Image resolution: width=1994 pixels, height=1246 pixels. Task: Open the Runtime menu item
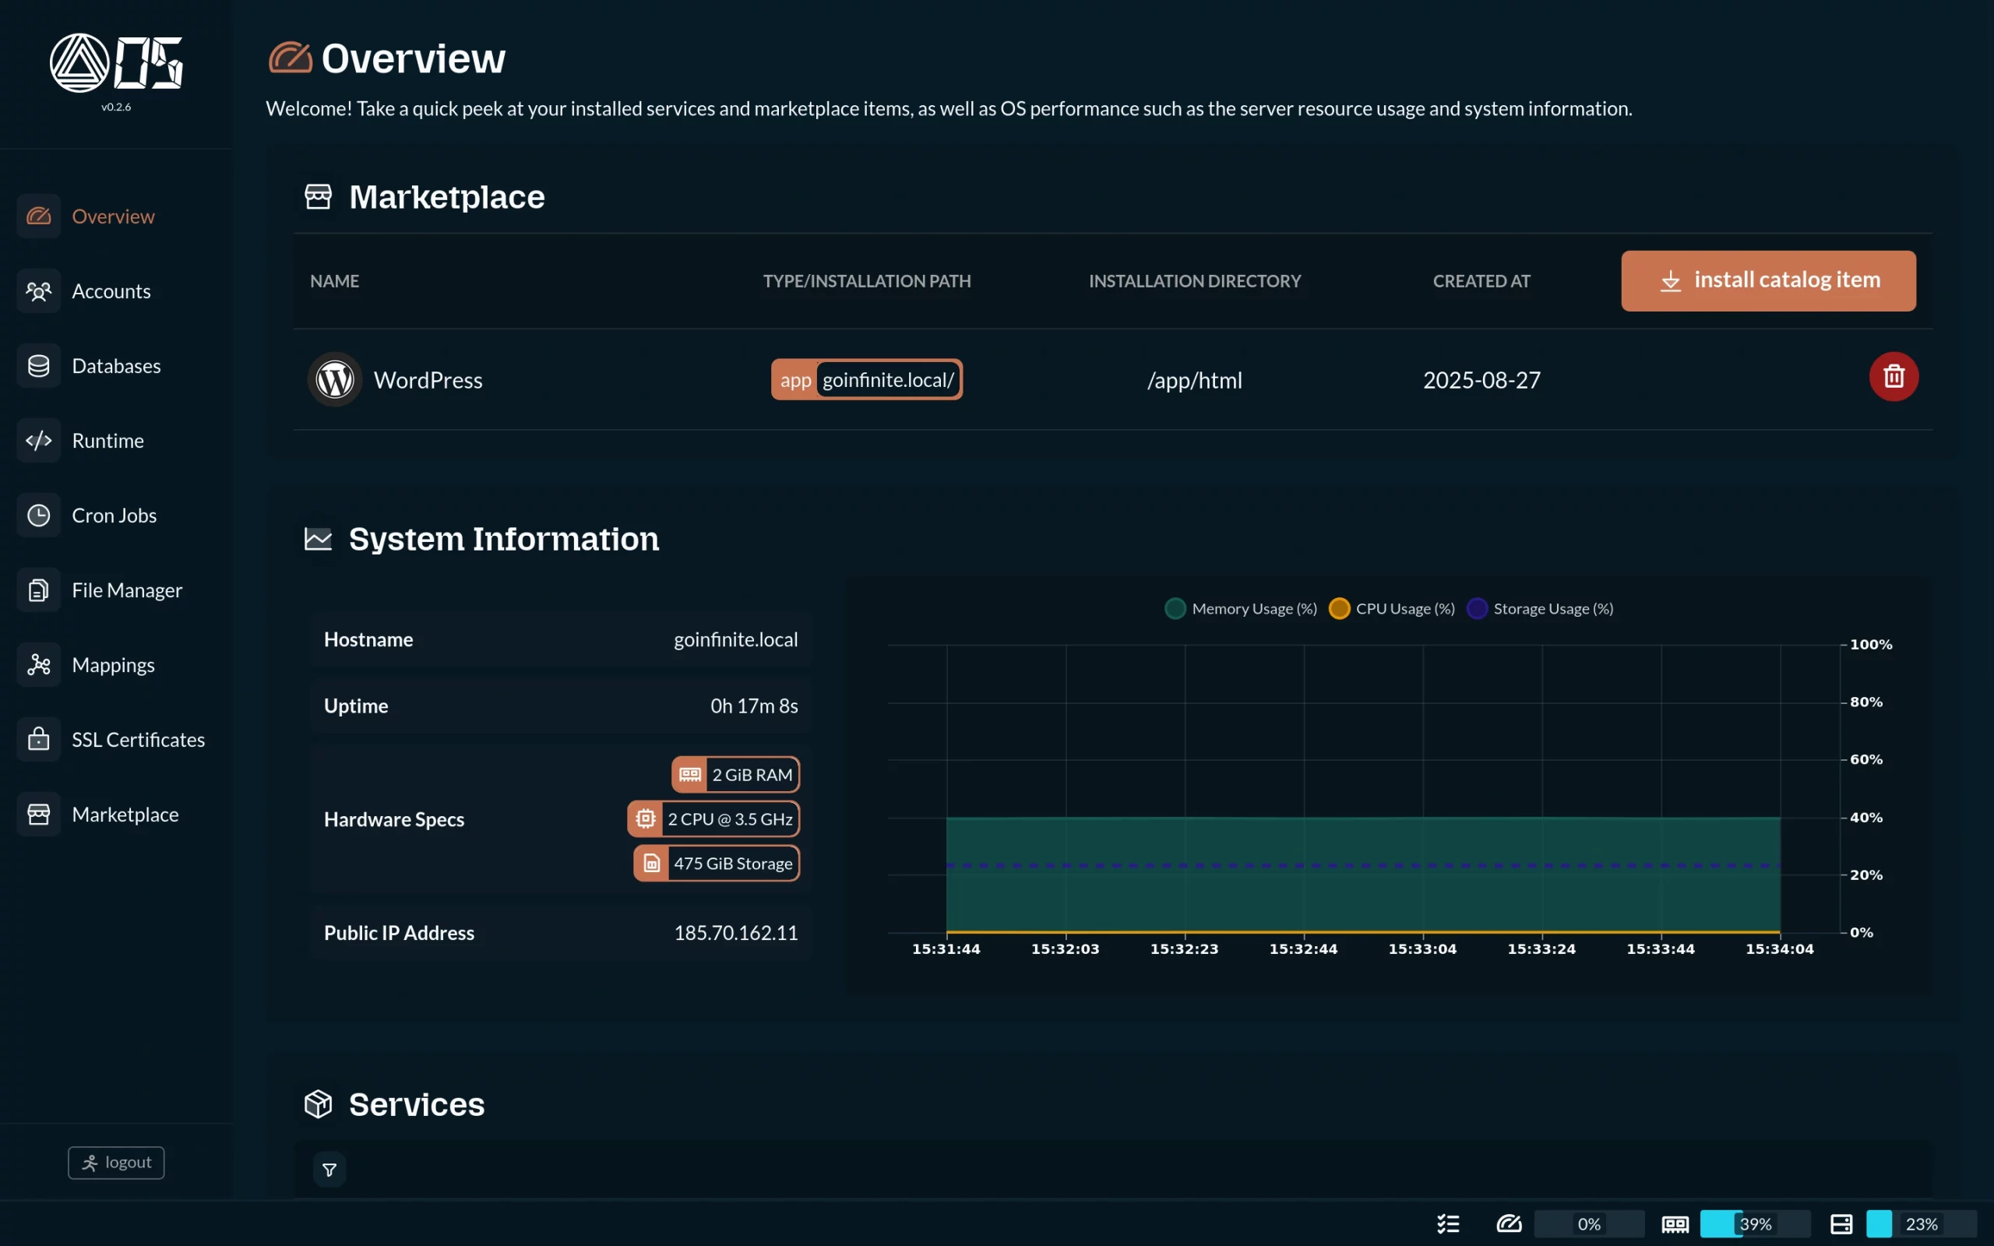(107, 441)
